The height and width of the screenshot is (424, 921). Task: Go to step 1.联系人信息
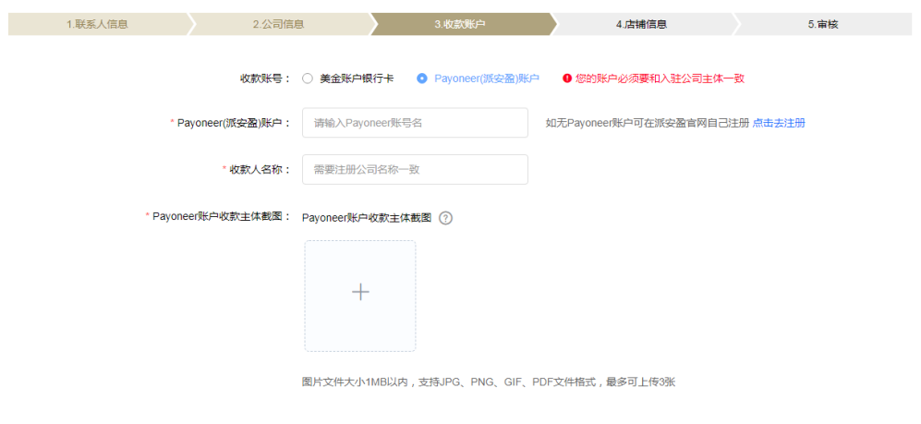[97, 24]
